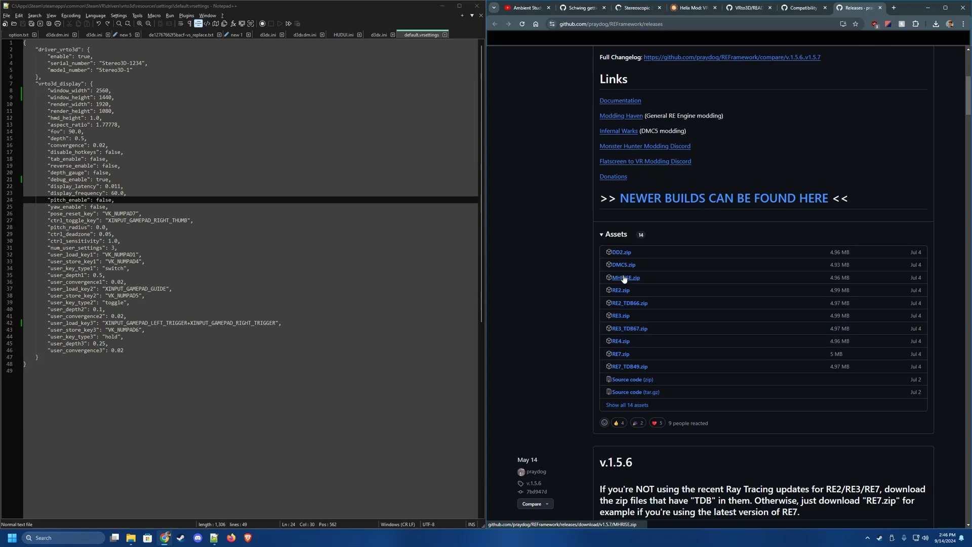Close the new 5 tab in Notepad++
The width and height of the screenshot is (972, 547).
[137, 35]
